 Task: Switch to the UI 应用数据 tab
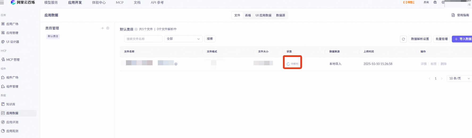pyautogui.click(x=264, y=15)
